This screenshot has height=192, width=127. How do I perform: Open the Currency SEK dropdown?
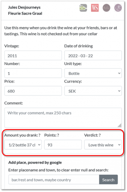pos(93,91)
